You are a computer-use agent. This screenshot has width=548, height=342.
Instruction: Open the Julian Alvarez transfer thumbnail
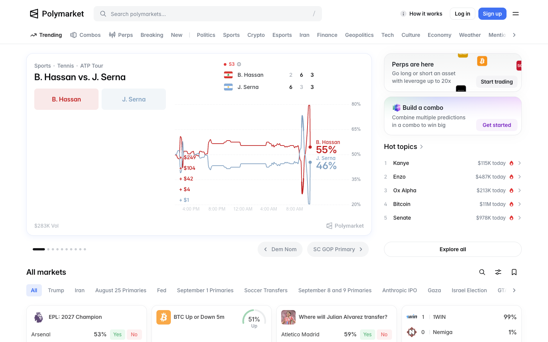[x=288, y=317]
